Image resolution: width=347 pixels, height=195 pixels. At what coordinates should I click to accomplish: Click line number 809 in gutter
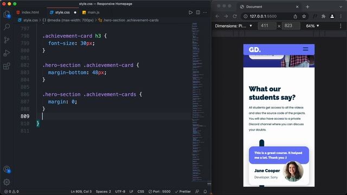25,116
